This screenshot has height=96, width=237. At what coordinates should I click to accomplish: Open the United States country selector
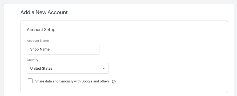pos(68,68)
